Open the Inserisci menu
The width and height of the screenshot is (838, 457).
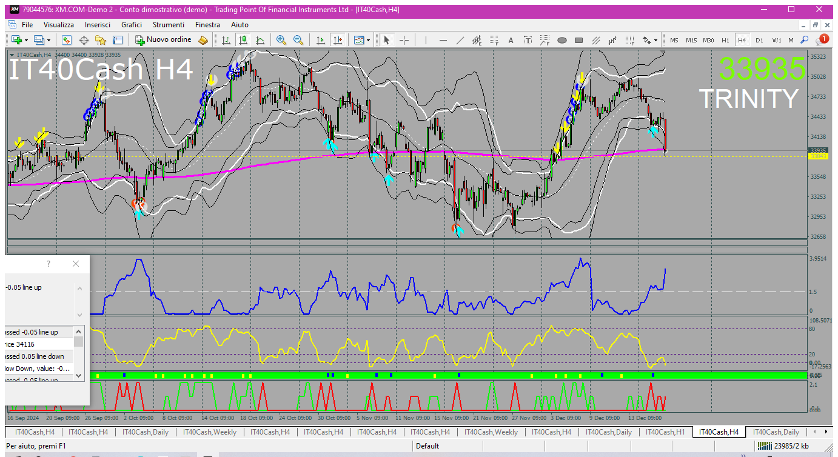point(98,25)
